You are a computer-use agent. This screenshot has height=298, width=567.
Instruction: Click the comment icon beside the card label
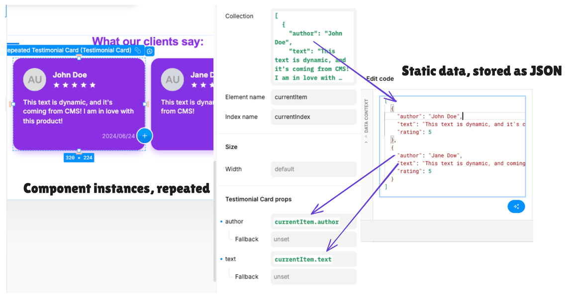point(150,51)
